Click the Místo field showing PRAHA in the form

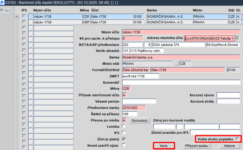tap(147, 63)
